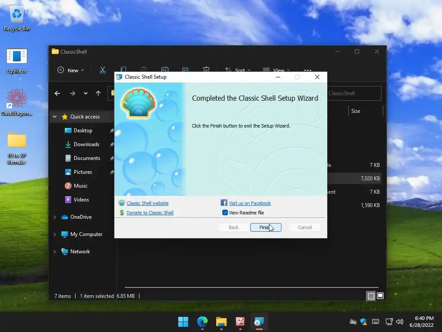
Task: Switch Explorer to details view icon
Action: click(x=371, y=296)
